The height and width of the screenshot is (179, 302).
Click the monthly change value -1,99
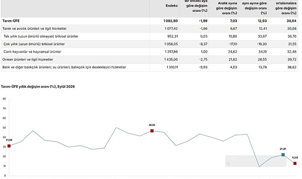tap(203, 21)
